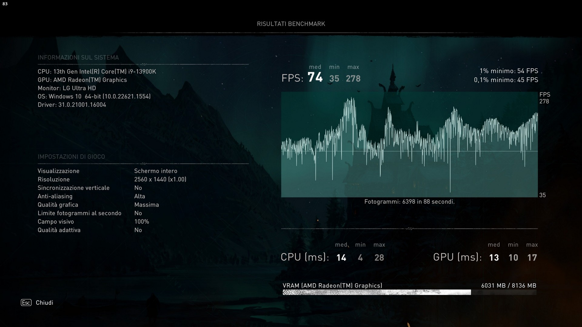Click the 1% minimo FPS reading

509,71
